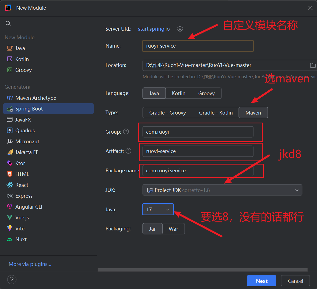Choose the Nuxt generator
Viewport: 317px width, 289px height.
tap(48, 239)
